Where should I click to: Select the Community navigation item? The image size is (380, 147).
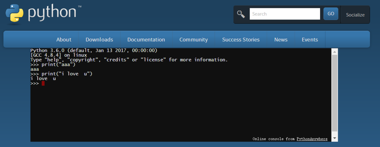tap(194, 40)
